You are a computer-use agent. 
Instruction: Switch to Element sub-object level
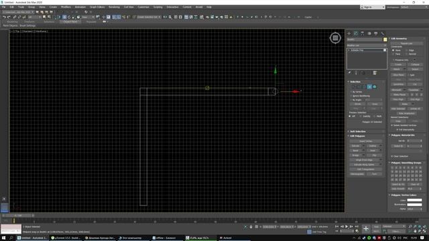375,87
